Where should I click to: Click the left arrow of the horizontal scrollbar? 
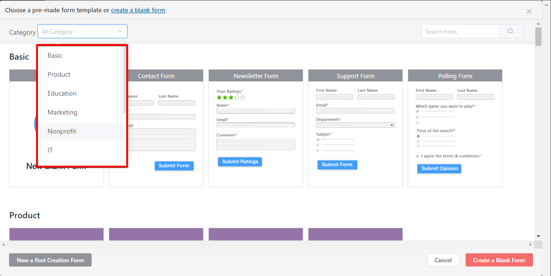click(3, 244)
